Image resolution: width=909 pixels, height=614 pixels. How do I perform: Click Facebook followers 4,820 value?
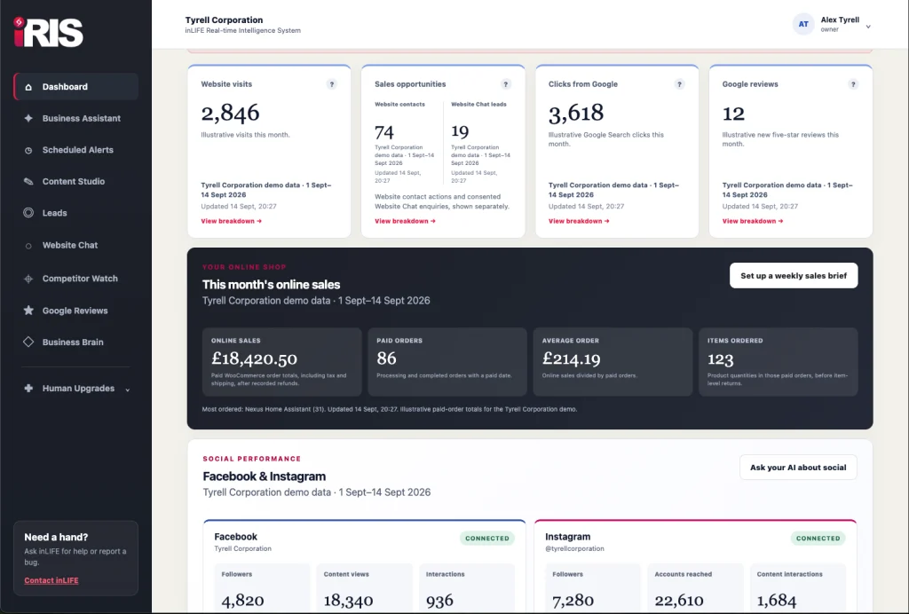242,600
